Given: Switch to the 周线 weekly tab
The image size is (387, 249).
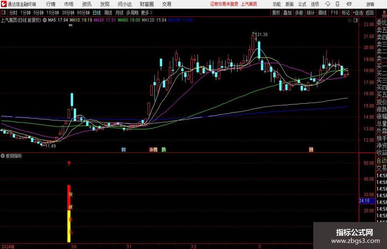Looking at the screenshot, I should click(108, 13).
